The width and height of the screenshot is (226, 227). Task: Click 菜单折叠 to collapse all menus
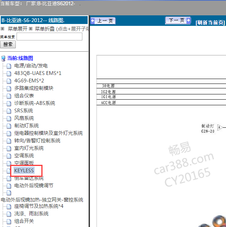[45, 29]
